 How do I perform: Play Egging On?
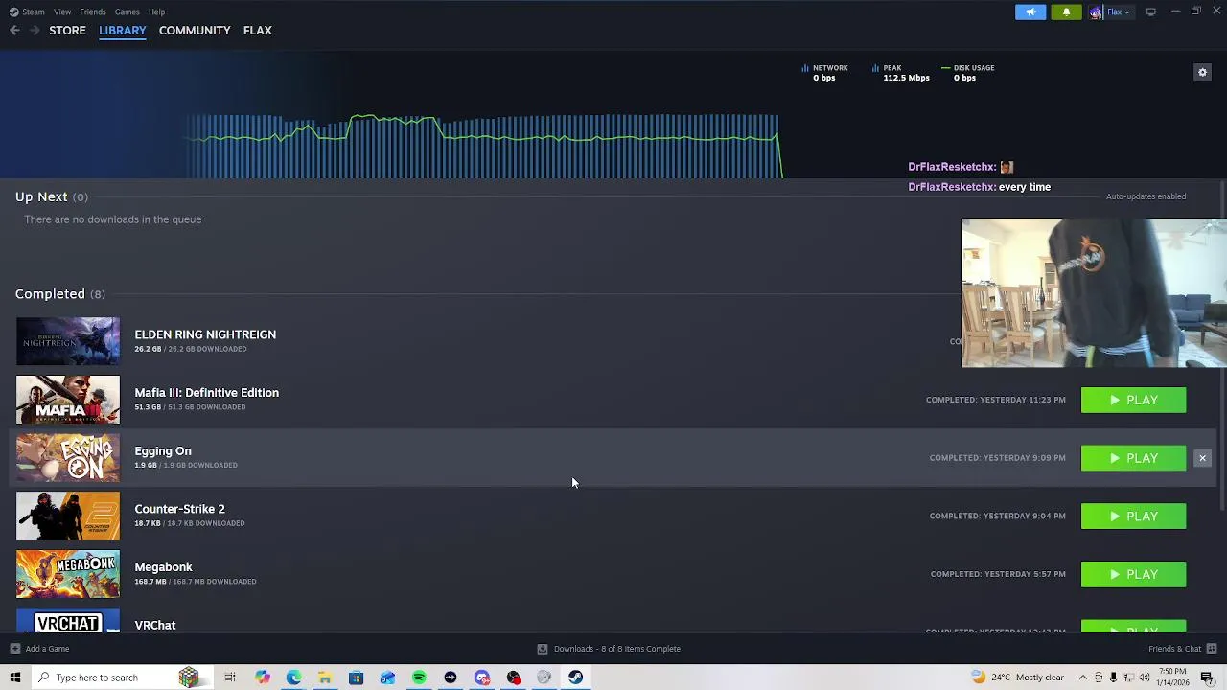pos(1133,458)
